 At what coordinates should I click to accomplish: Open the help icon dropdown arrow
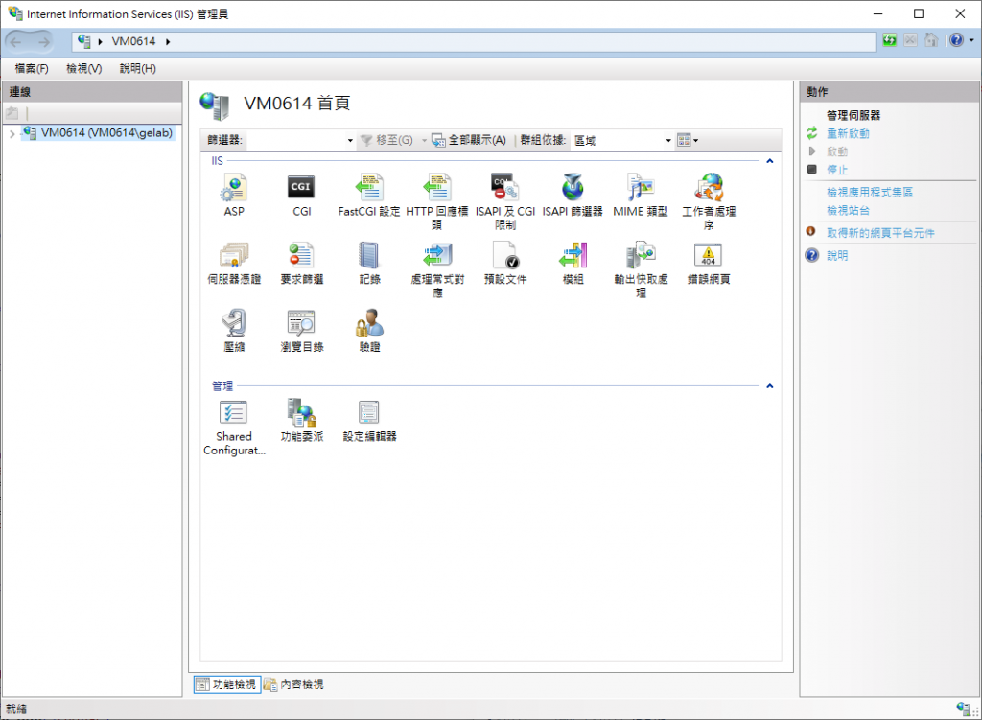coord(971,40)
